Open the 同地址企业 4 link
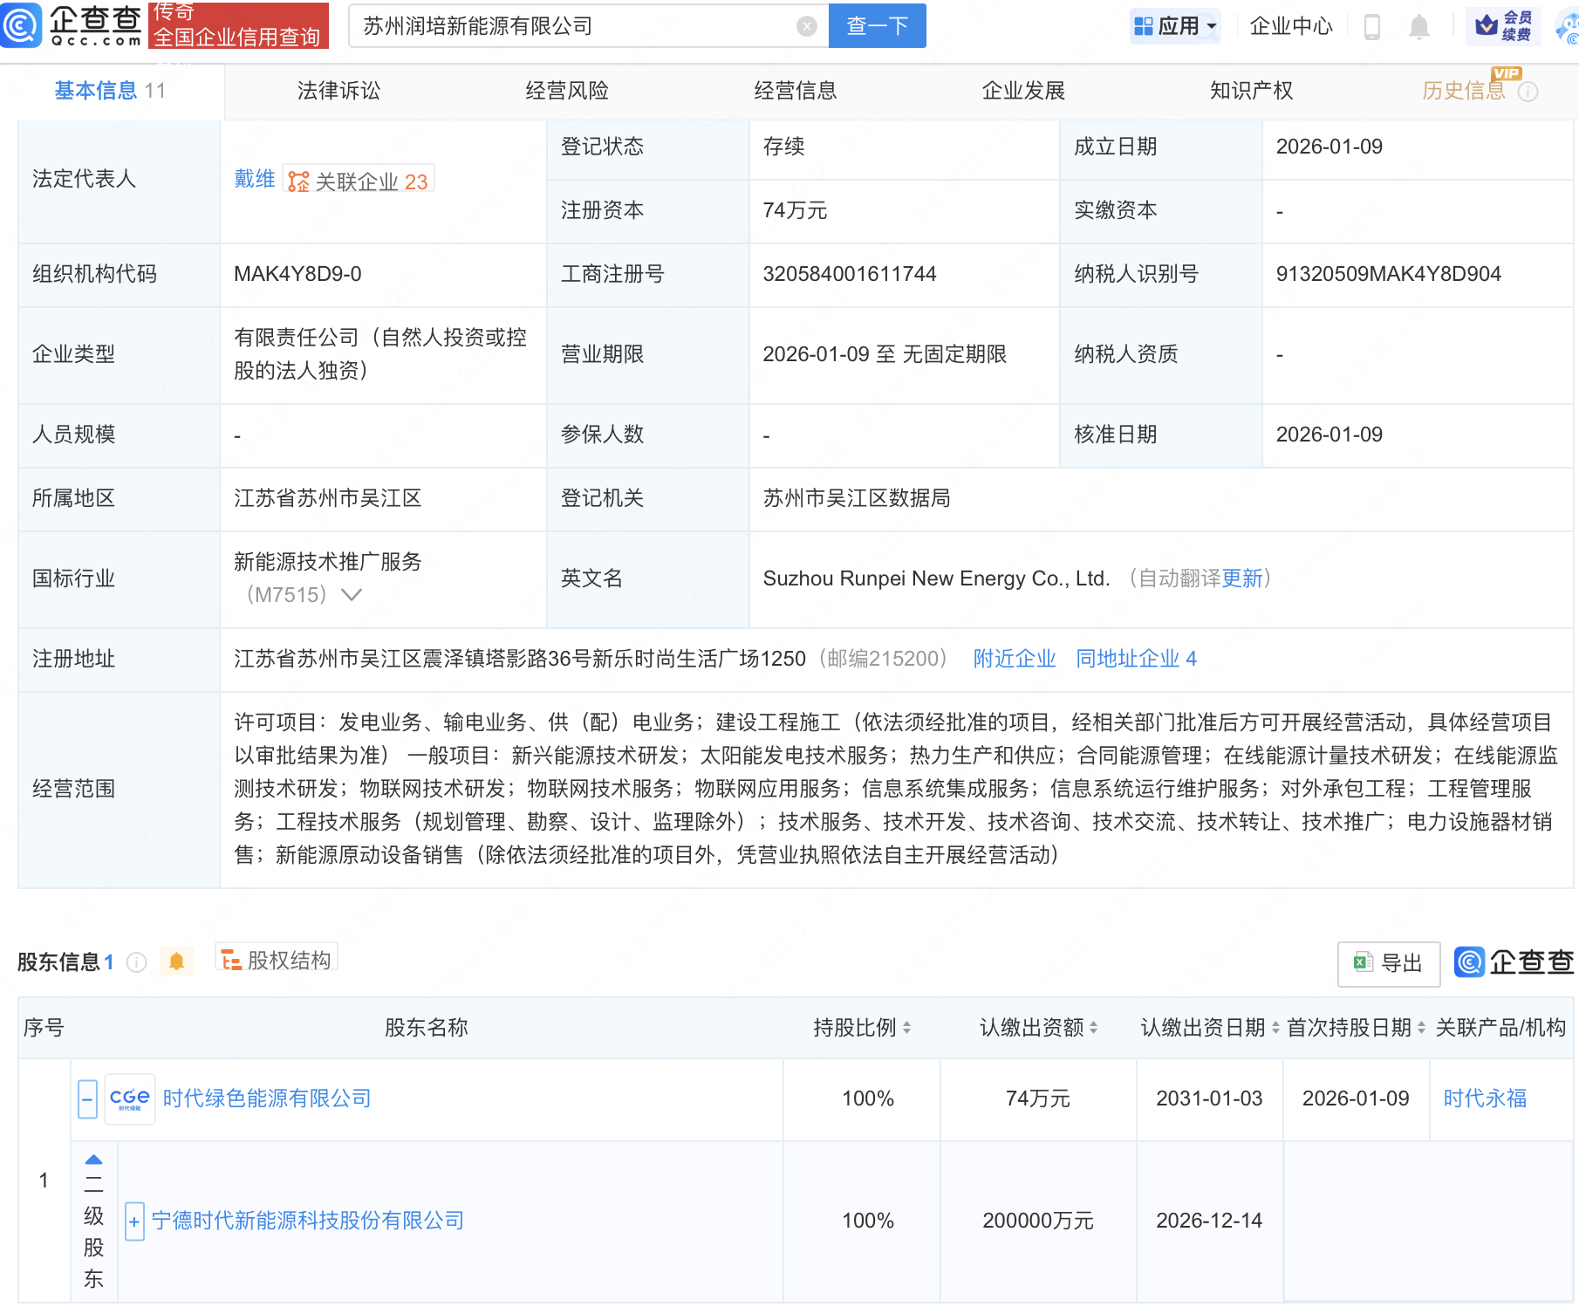 1136,659
